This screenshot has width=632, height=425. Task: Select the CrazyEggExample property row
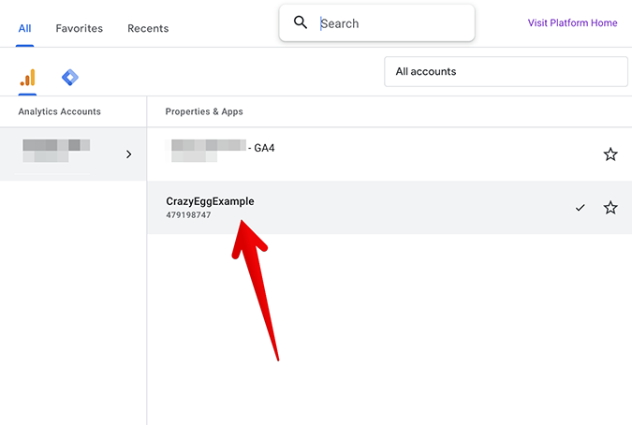tap(389, 208)
